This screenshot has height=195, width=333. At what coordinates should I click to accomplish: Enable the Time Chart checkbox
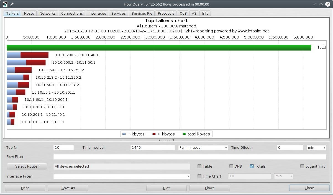point(199,176)
